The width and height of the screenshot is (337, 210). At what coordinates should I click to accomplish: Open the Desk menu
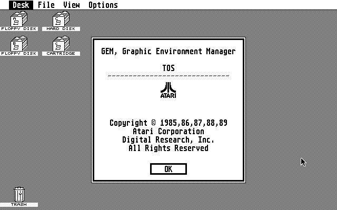[x=21, y=5]
